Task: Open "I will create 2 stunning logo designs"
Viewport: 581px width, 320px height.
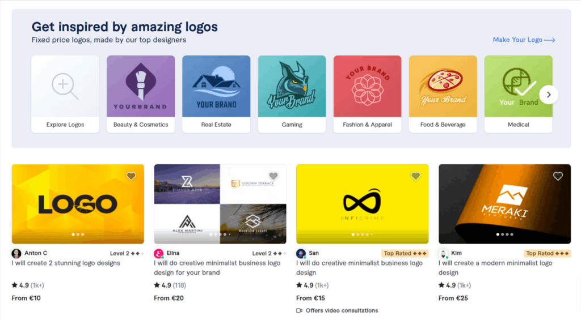Action: pyautogui.click(x=66, y=263)
